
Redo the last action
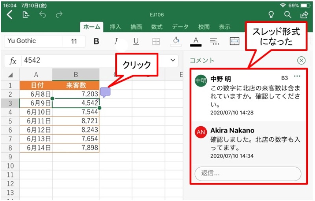pos(59,15)
